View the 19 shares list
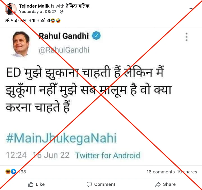 tap(187, 172)
